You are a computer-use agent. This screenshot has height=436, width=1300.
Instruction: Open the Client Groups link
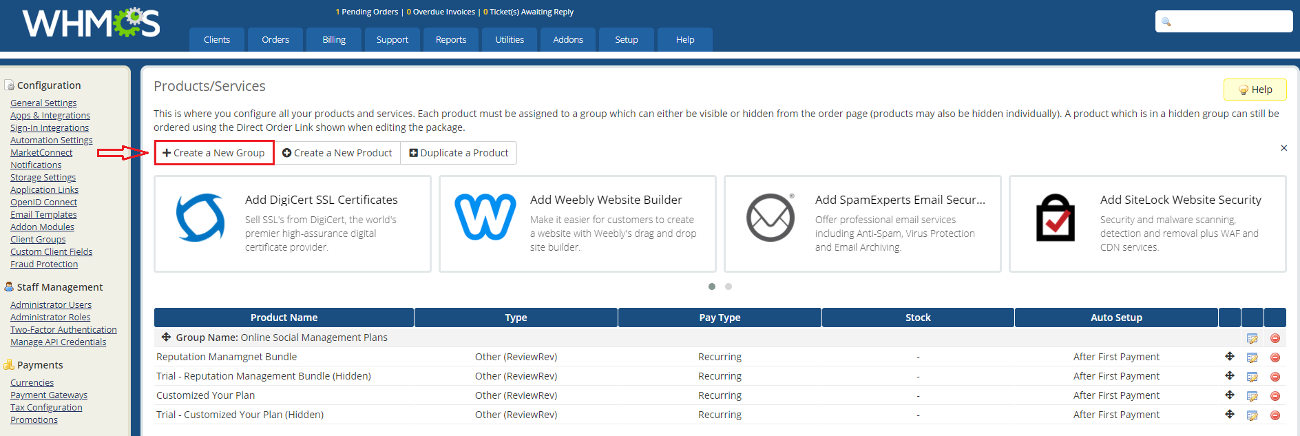tap(38, 239)
